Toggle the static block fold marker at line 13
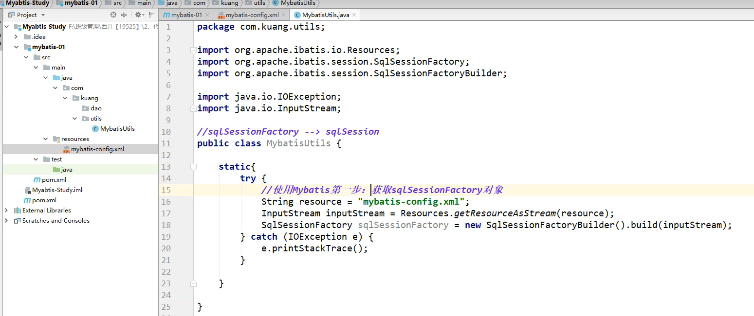Screen dimensions: 754x316 tap(193, 167)
